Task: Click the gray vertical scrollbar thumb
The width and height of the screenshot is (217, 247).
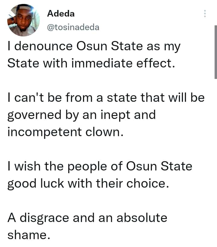Action: (x=215, y=52)
